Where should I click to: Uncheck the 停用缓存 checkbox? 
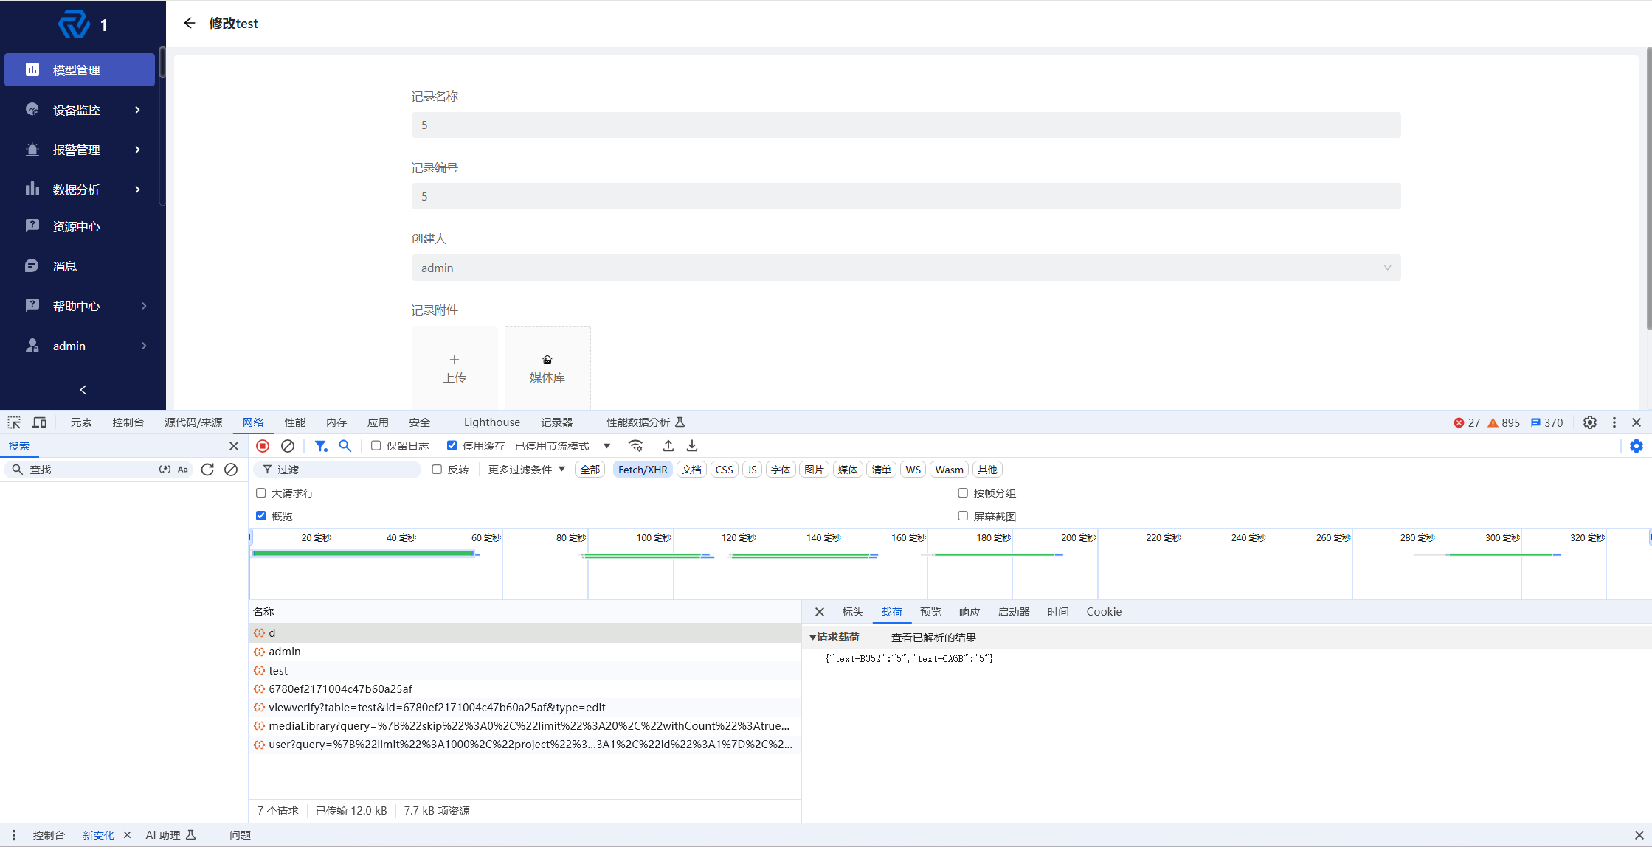tap(452, 446)
